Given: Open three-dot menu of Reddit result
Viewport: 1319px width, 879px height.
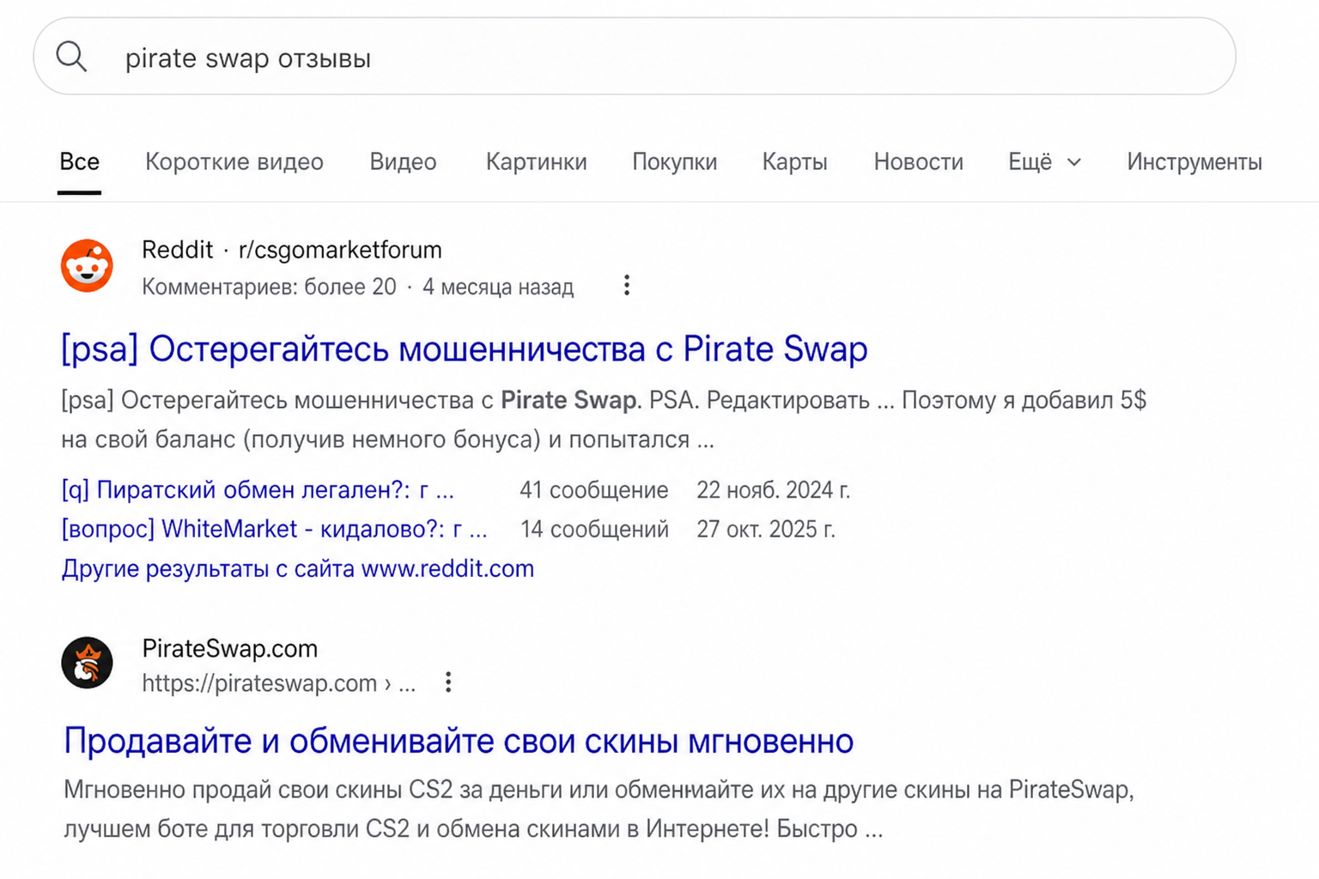Looking at the screenshot, I should (627, 286).
